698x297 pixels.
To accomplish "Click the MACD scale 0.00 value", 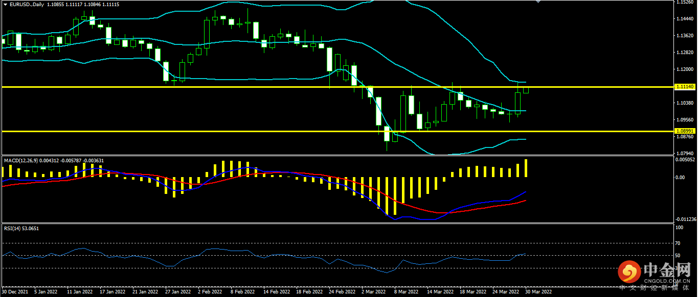I will (x=680, y=178).
